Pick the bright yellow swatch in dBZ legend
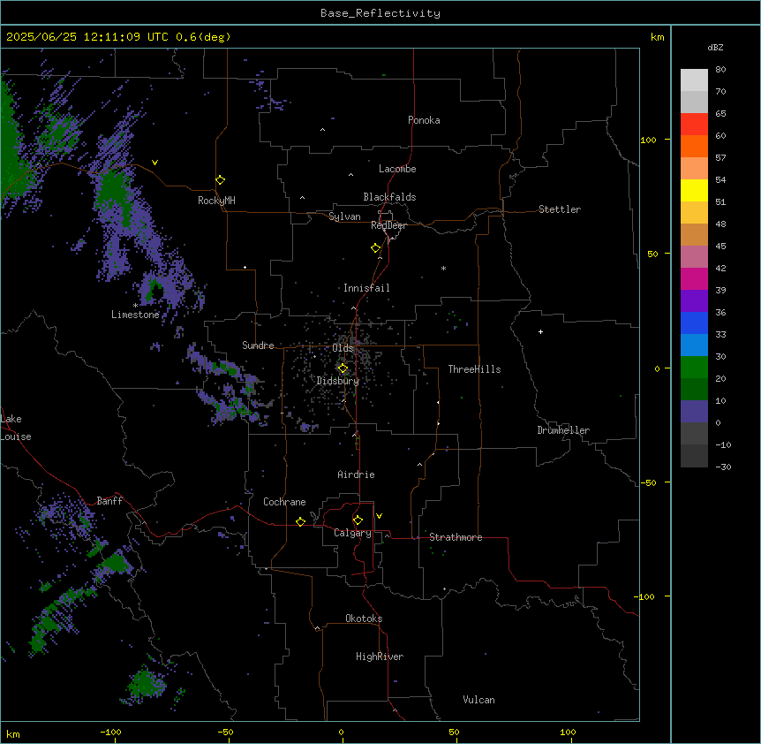 pyautogui.click(x=694, y=190)
